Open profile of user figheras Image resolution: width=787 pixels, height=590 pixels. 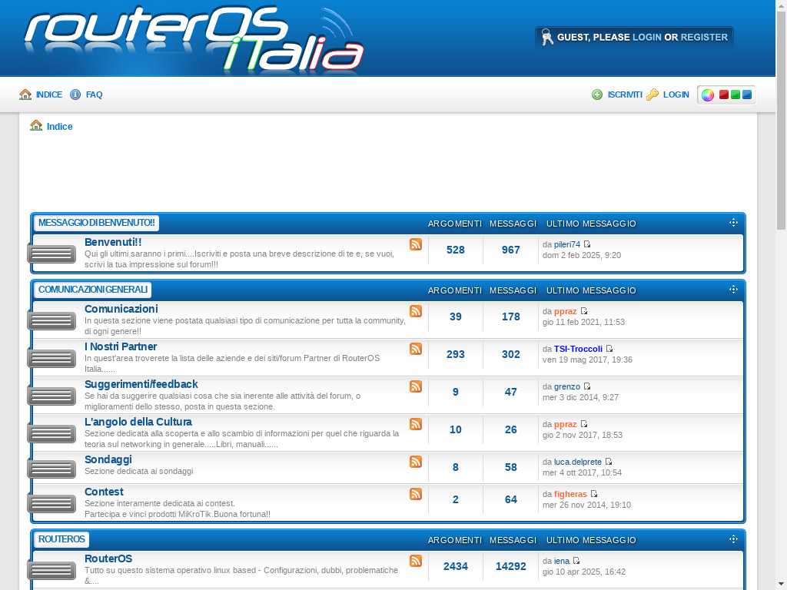570,494
